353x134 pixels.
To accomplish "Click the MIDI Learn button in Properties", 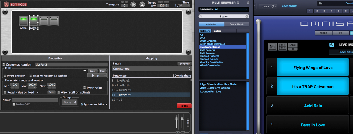I will [92, 71].
